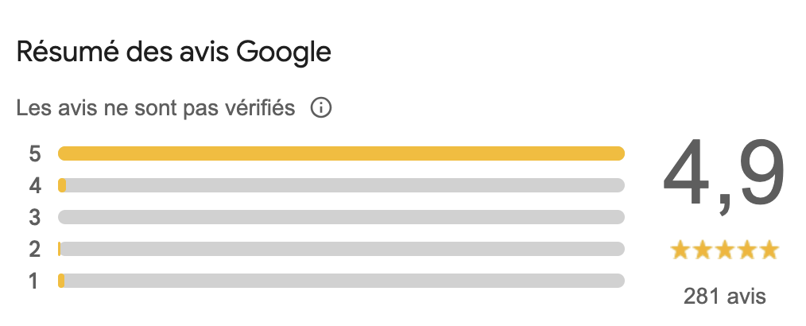
Task: Select the 3-star rating bar
Action: 341,217
